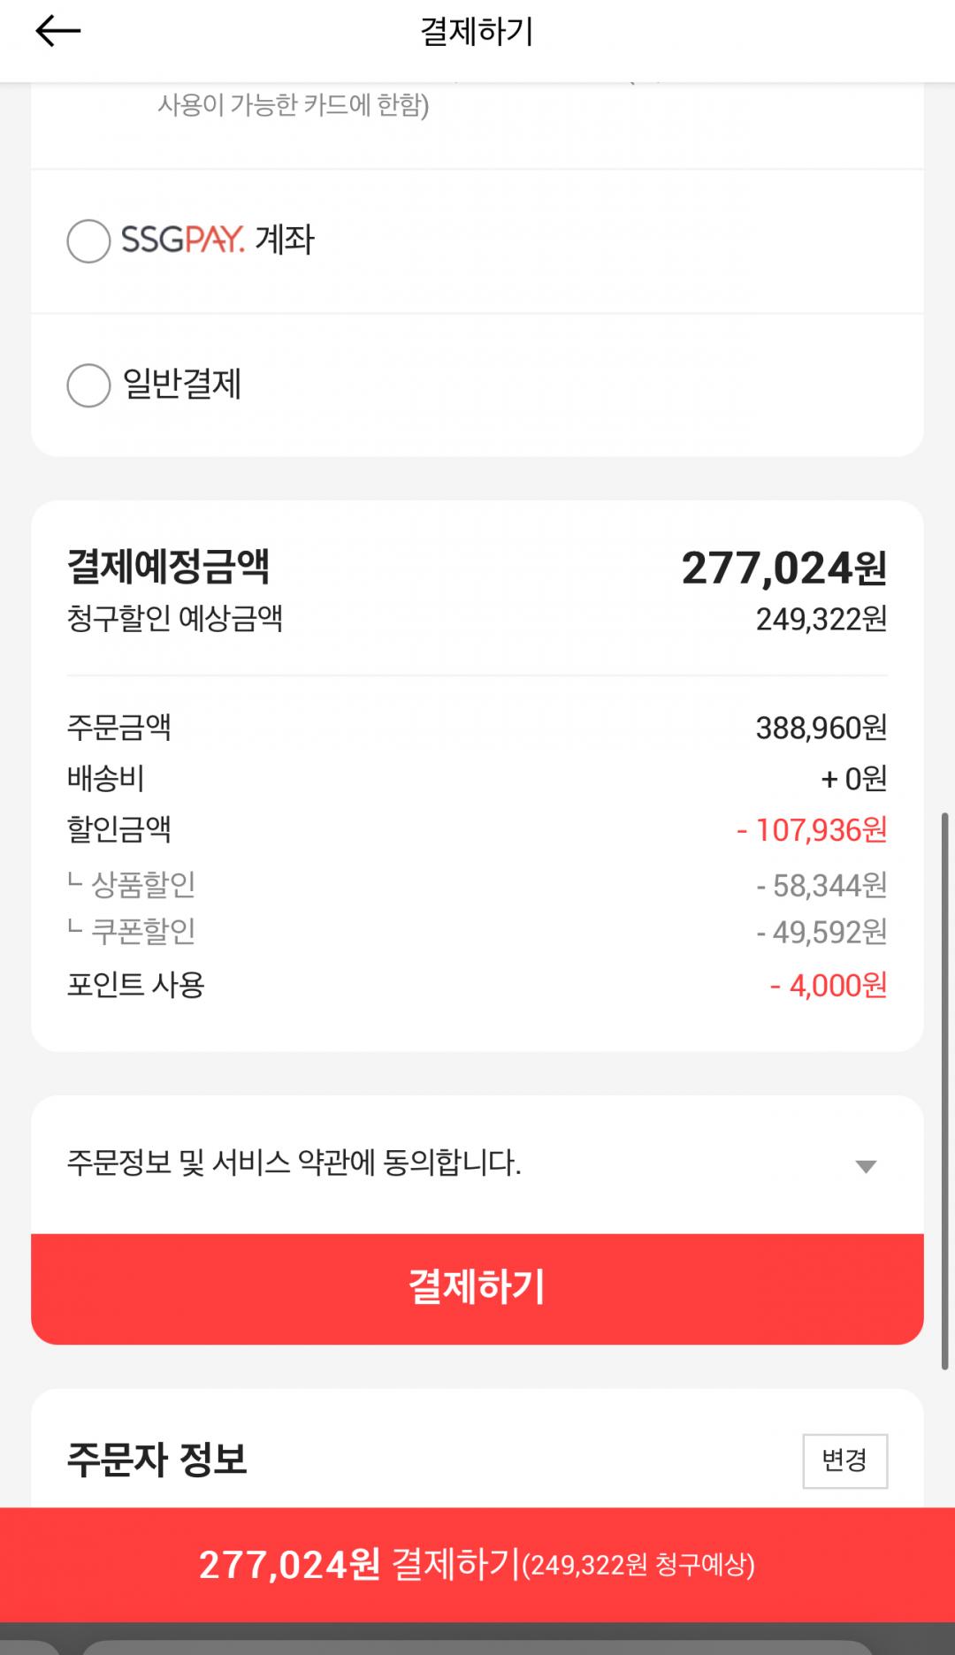The width and height of the screenshot is (955, 1655).
Task: Click the SSGPAY logo
Action: coord(182,240)
